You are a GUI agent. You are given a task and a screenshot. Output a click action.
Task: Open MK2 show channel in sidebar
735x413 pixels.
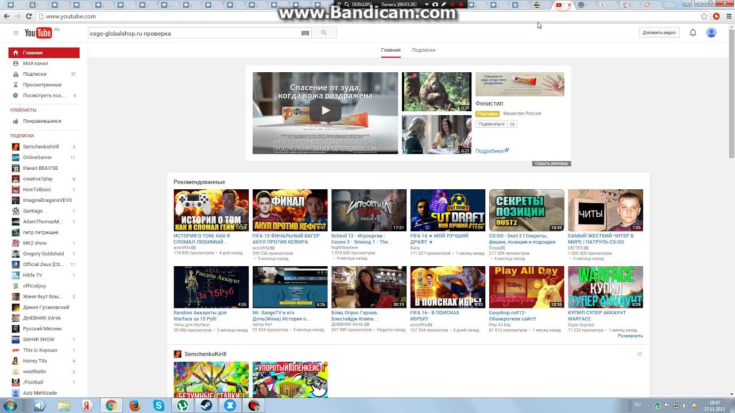coord(44,243)
